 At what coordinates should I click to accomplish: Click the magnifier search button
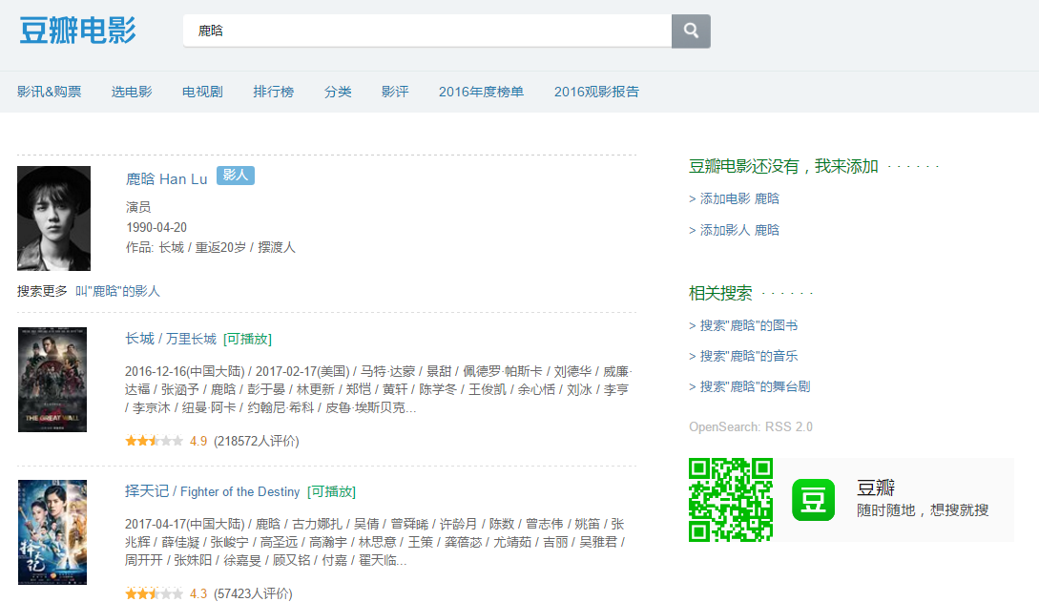coord(691,31)
